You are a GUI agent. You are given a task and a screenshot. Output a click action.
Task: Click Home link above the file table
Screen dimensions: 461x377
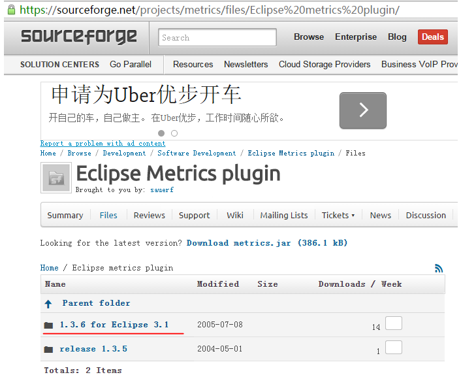pos(50,268)
